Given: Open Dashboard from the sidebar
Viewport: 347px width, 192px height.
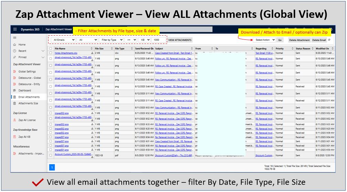Looking at the screenshot, I should point(24,91).
